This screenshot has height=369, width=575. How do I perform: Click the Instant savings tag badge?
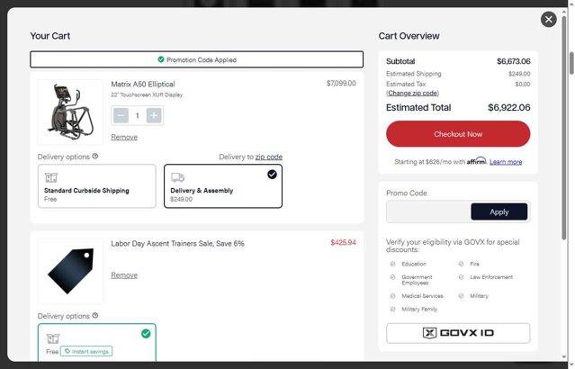click(x=86, y=351)
